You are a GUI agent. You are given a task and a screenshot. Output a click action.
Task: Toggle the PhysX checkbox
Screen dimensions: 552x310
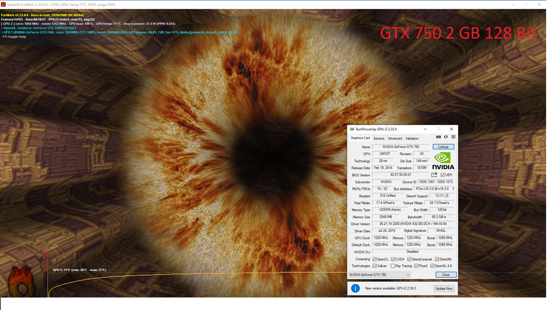417,266
